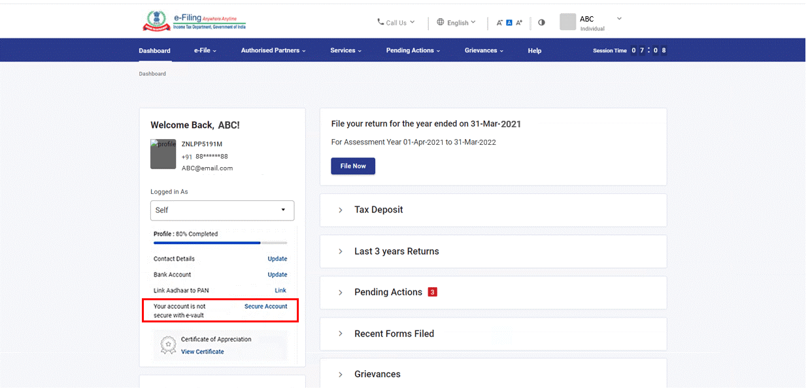This screenshot has width=810, height=389.
Task: Click the profile completion progress bar
Action: pos(220,242)
